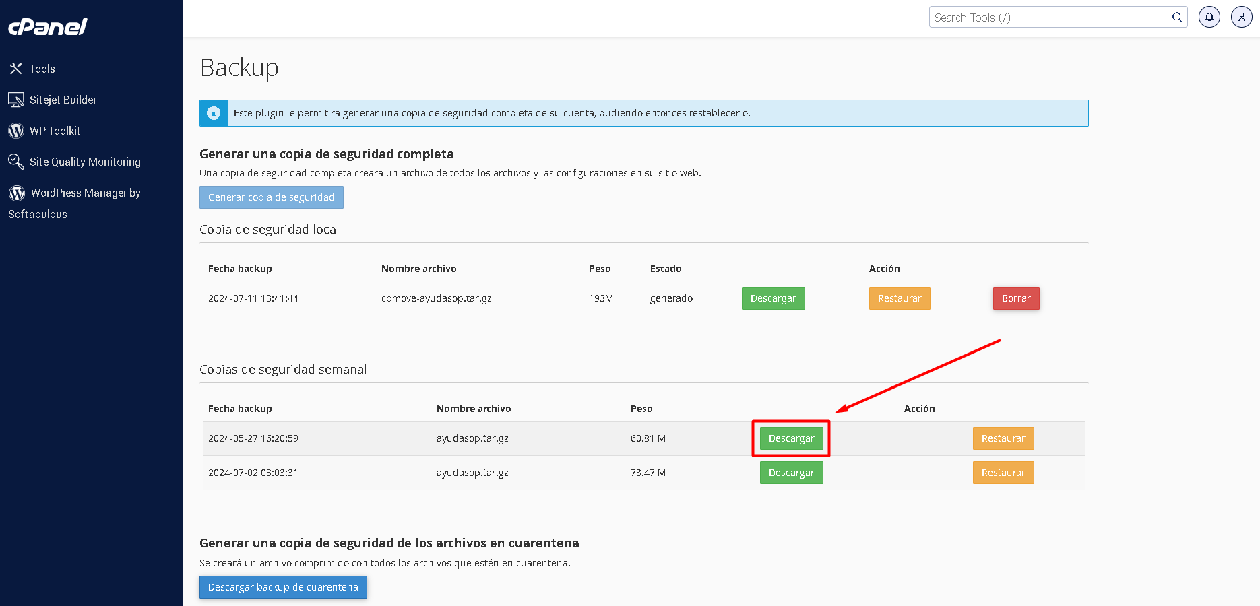Click the size value 73.47 M
1260x606 pixels.
click(648, 473)
